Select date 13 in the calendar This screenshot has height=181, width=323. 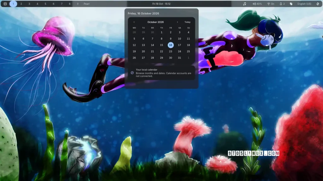pos(144,45)
